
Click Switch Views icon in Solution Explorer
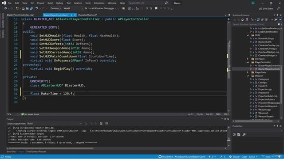tap(247, 20)
